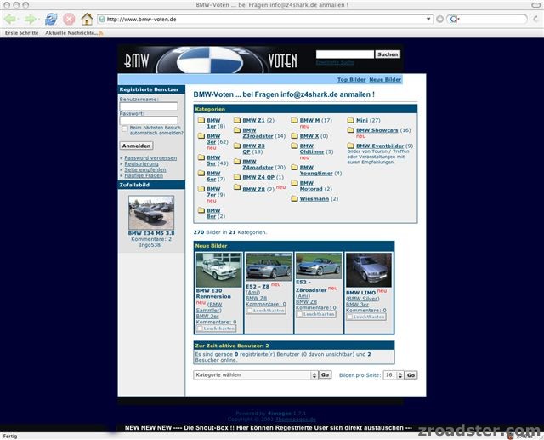Open Aktuelle Nachrichten bookmark feed

coord(74,33)
